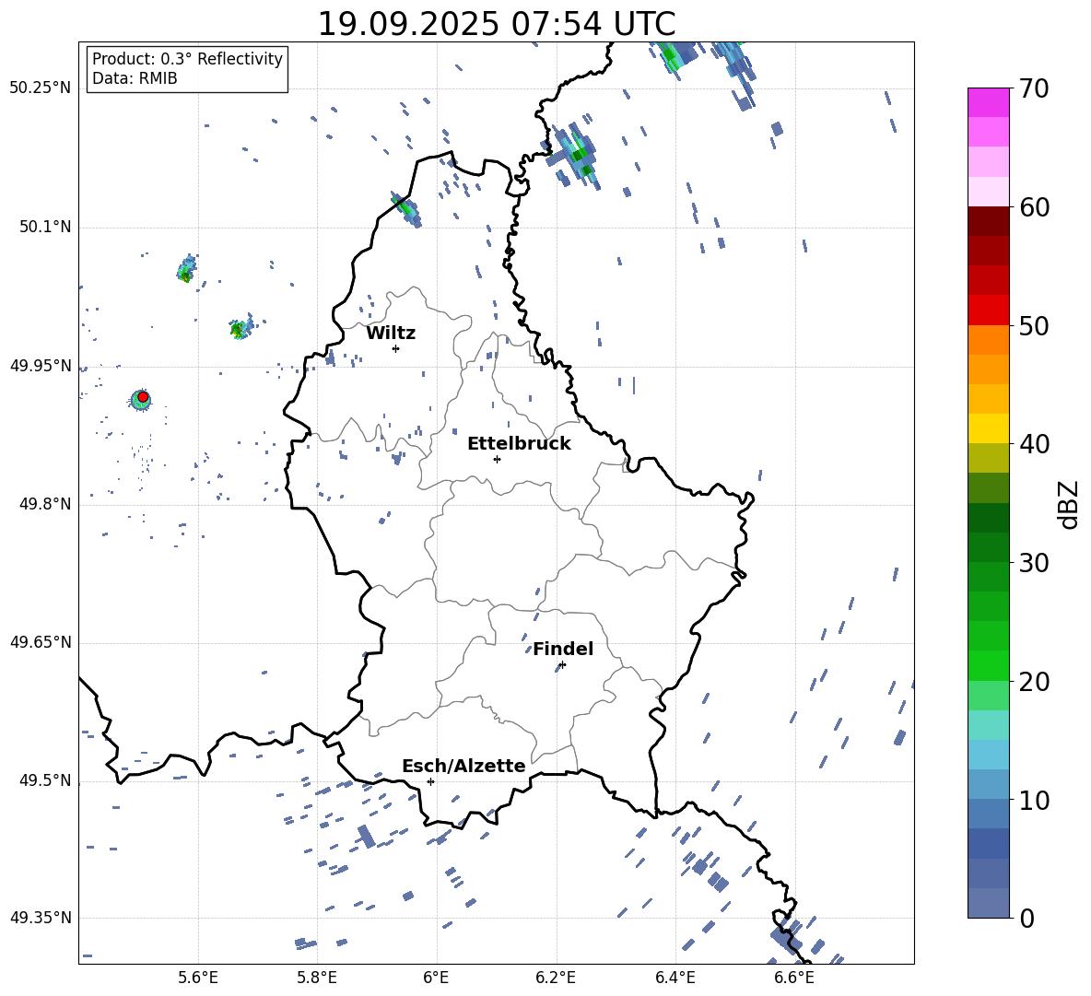This screenshot has height=996, width=1091.
Task: Pick the yellow colorbar swatch above 40
Action: [988, 428]
